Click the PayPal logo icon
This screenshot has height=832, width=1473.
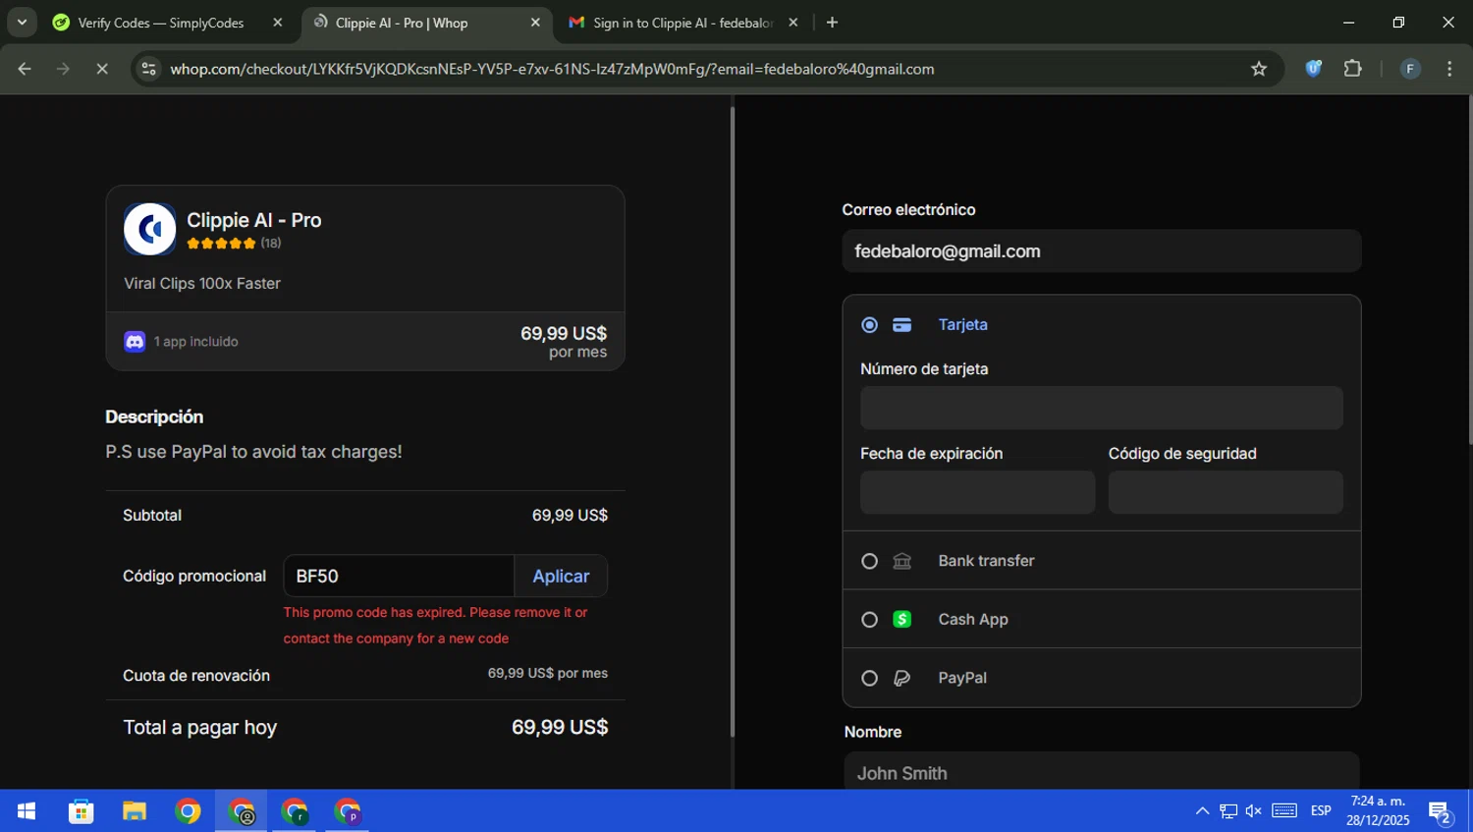tap(901, 678)
